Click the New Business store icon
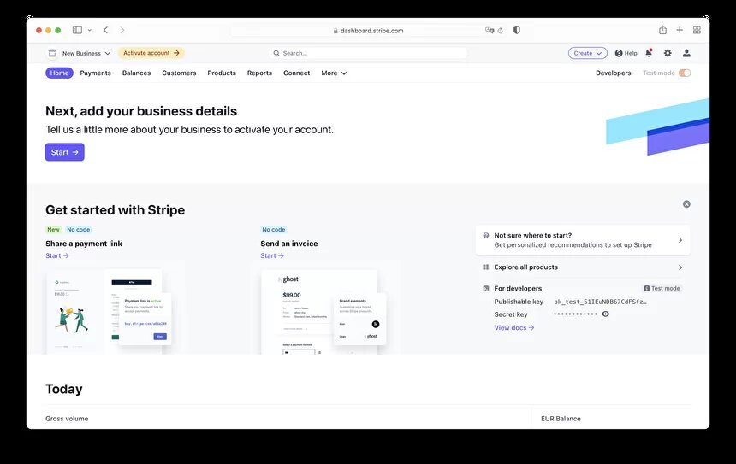 click(x=52, y=53)
